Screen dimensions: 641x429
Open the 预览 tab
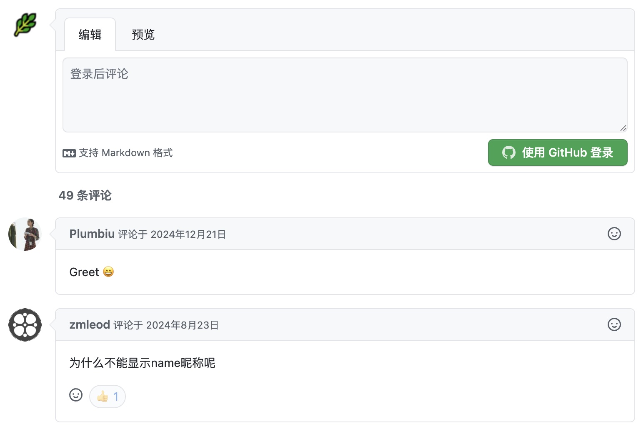[x=143, y=35]
